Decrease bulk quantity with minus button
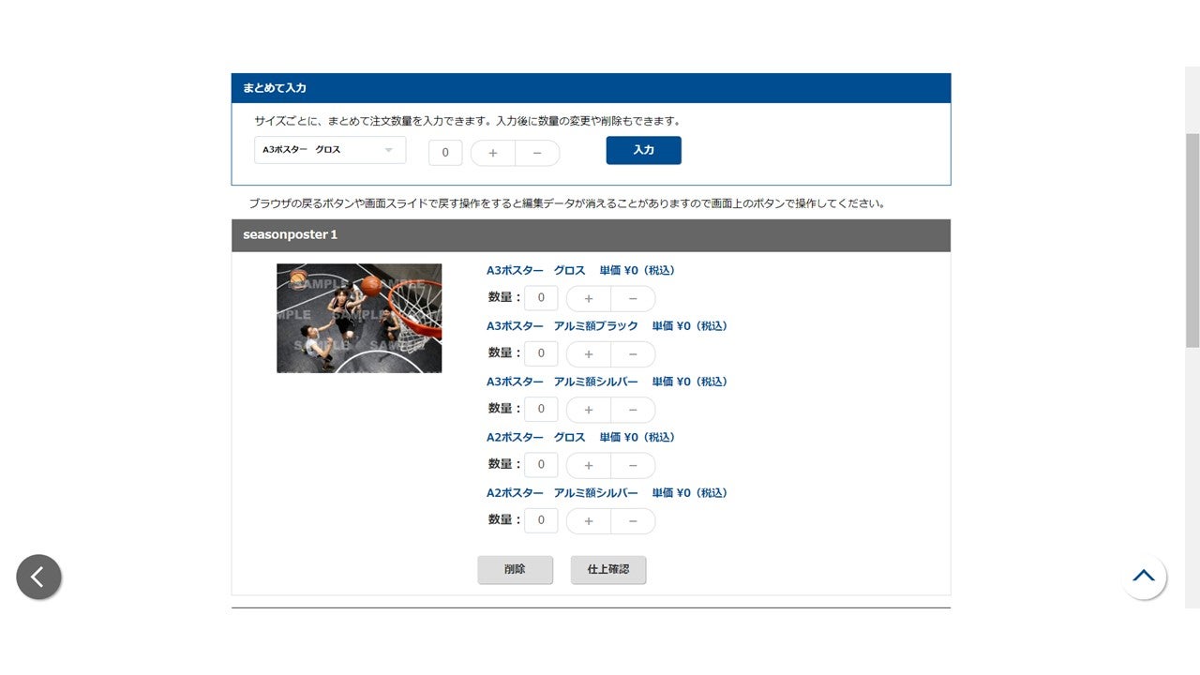The width and height of the screenshot is (1200, 675). tap(537, 153)
